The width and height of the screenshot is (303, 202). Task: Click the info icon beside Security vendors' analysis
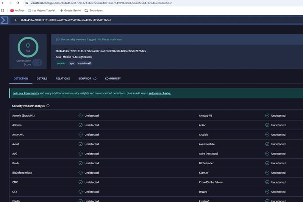coord(48,106)
